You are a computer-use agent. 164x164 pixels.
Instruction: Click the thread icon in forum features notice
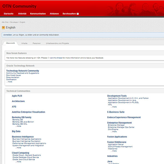pyautogui.click(x=49, y=58)
